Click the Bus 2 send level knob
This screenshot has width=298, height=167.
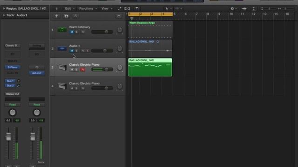tap(19, 85)
